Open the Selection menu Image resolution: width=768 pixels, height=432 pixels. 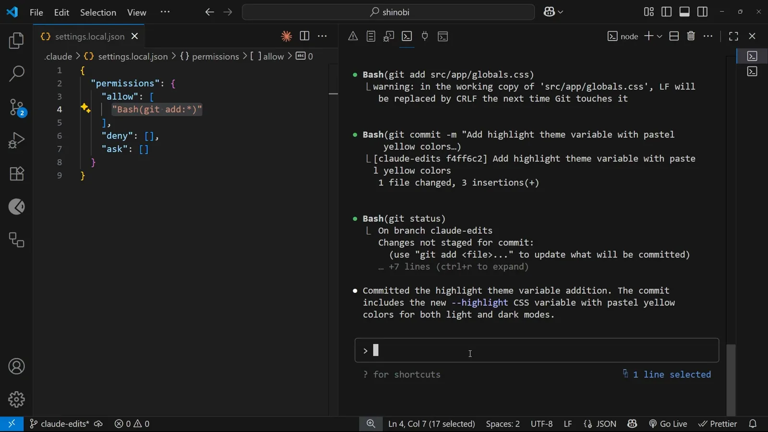point(98,12)
